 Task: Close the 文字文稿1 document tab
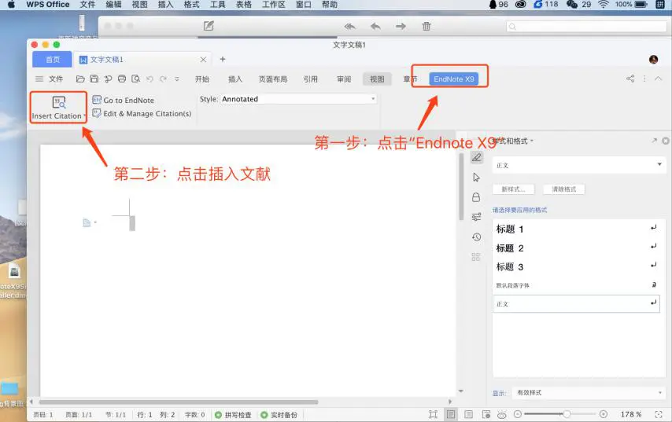click(203, 60)
